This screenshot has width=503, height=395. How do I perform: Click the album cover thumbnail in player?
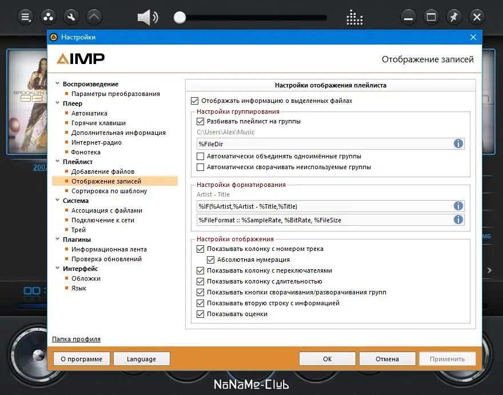pos(27,102)
